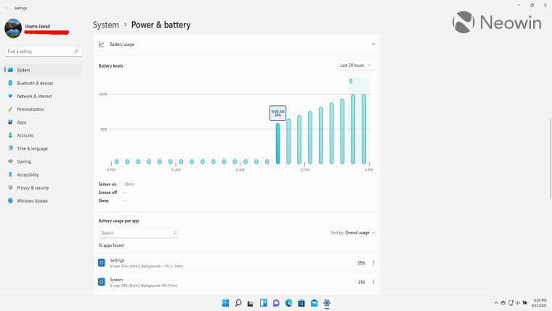Open more options for Settings app row
Viewport: 552px width, 311px height.
point(373,263)
